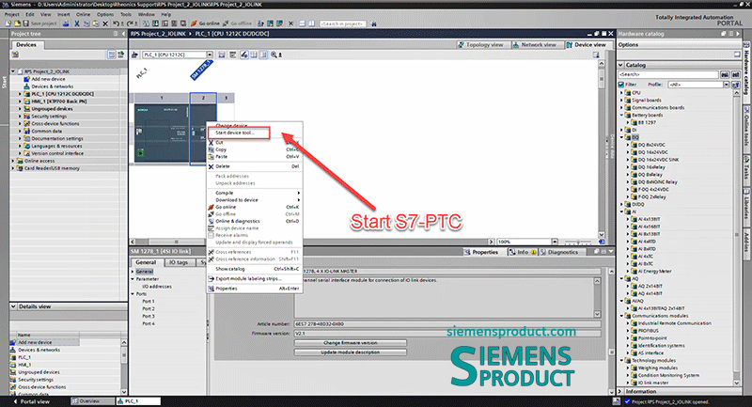The image size is (752, 407).
Task: Select IO link master in hardware catalog
Action: tap(652, 383)
